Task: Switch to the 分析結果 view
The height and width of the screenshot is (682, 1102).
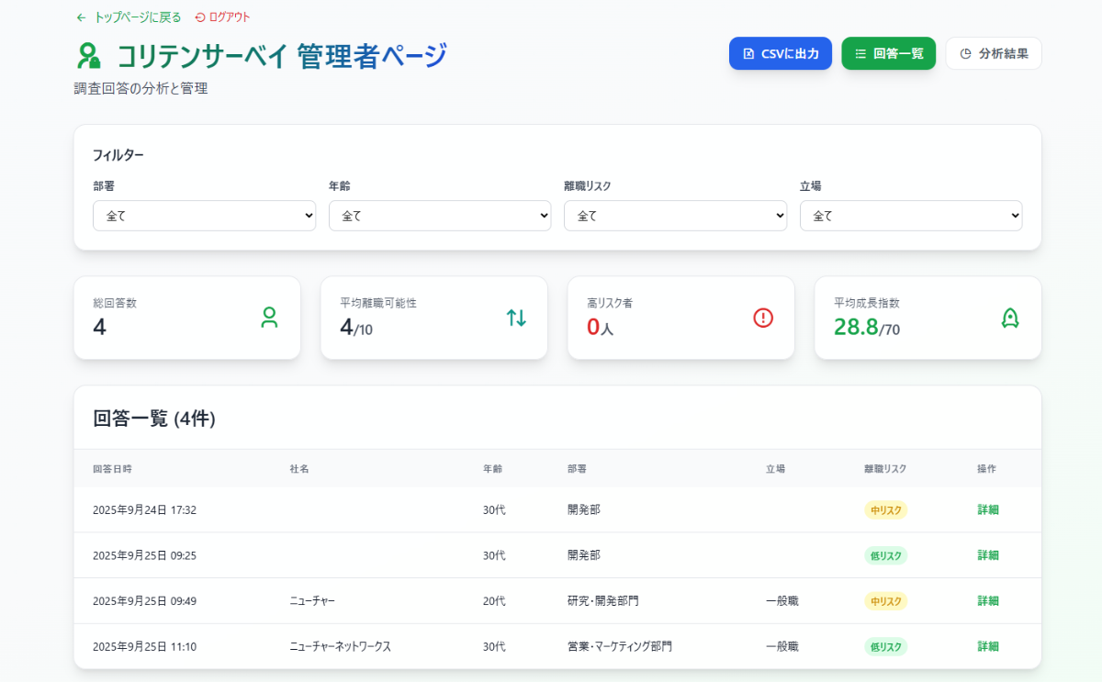Action: tap(993, 53)
